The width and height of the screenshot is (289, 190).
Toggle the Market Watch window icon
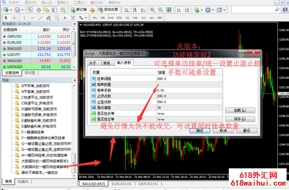(30, 10)
